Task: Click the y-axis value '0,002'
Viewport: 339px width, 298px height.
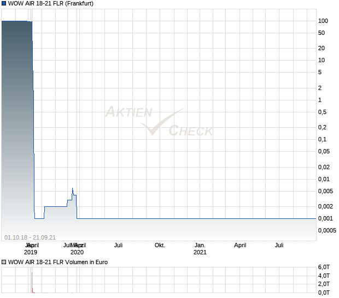Action: pyautogui.click(x=325, y=206)
